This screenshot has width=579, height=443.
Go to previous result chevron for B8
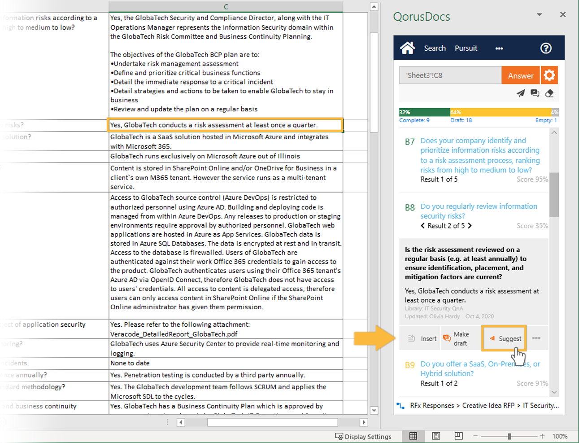[422, 226]
